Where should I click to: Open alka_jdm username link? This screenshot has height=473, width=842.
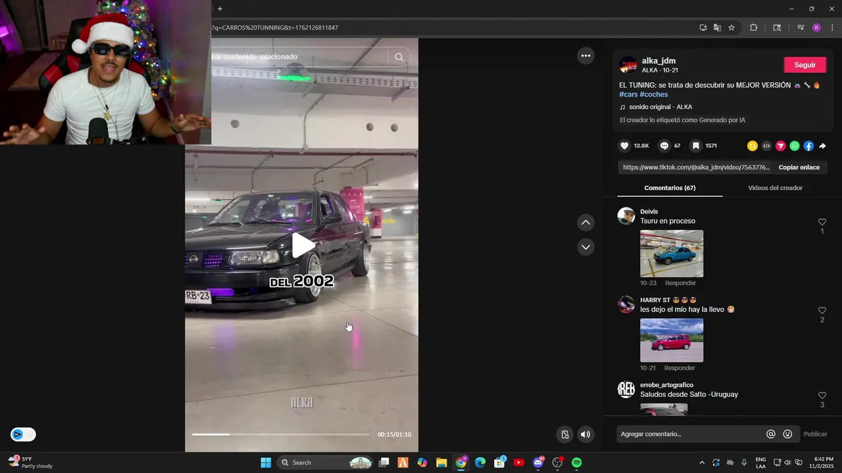click(658, 61)
